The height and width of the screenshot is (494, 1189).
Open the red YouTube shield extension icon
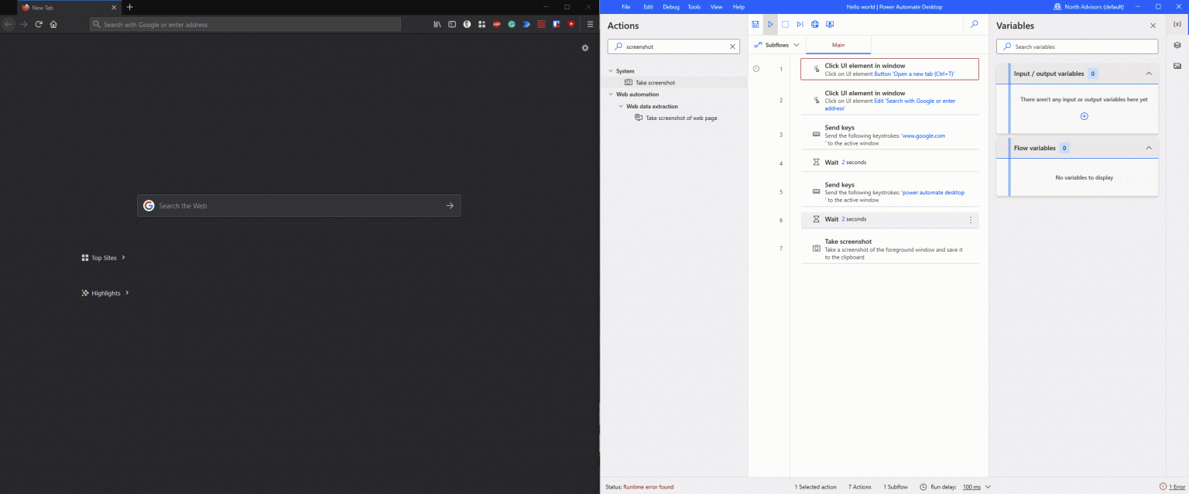coord(571,24)
